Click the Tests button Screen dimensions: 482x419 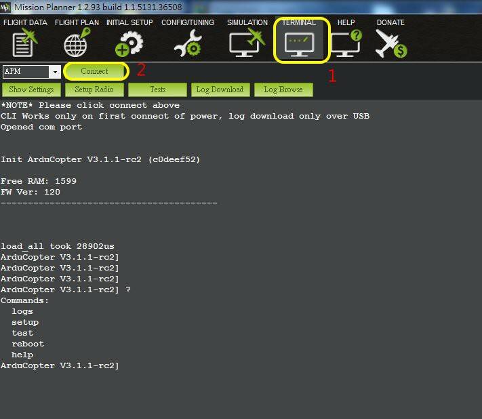click(x=157, y=89)
